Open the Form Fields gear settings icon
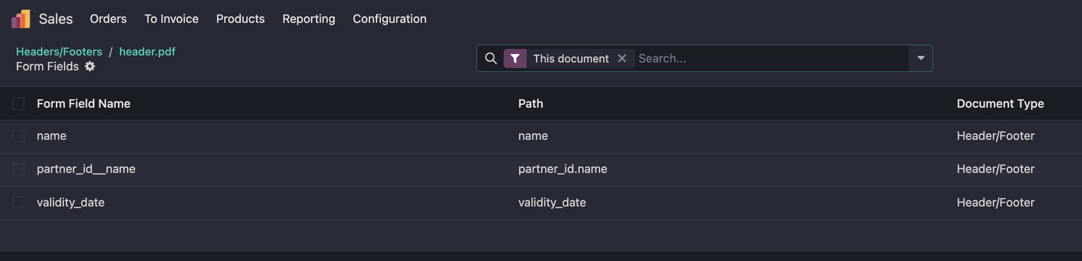1082x261 pixels. [90, 66]
